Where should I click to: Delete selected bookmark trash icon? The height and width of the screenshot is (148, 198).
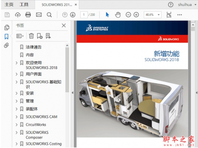pyautogui.click(x=31, y=36)
